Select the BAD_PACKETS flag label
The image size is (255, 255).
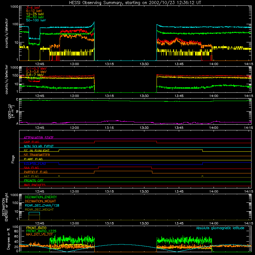click(35, 185)
